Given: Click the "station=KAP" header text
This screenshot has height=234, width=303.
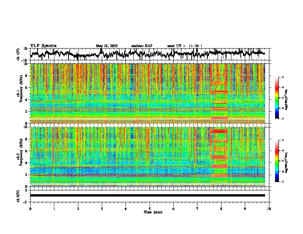Looking at the screenshot, I should pos(142,46).
